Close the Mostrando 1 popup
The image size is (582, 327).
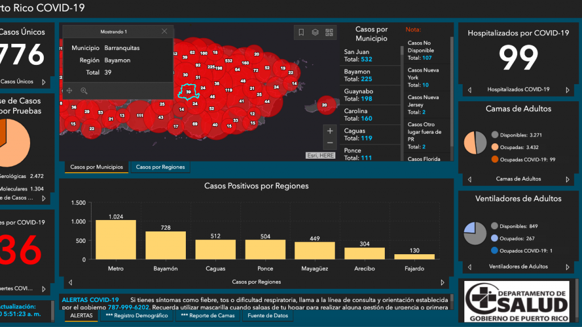tap(164, 32)
